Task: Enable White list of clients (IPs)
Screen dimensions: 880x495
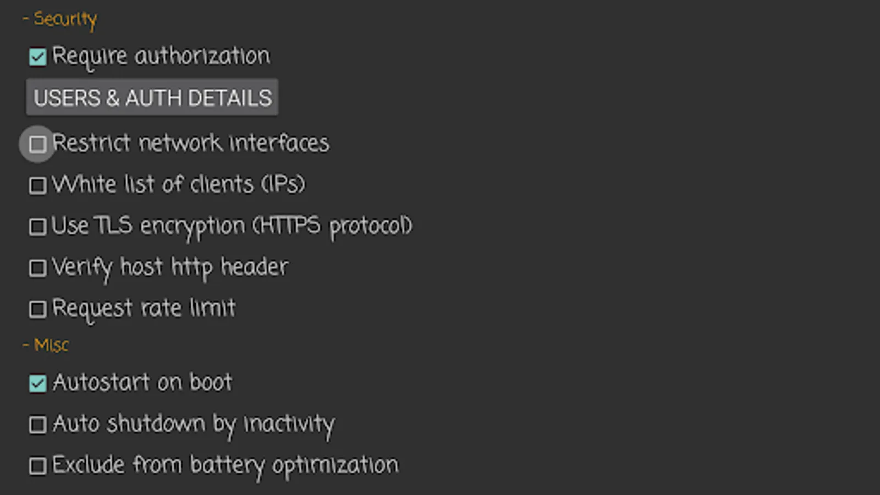Action: (x=37, y=185)
